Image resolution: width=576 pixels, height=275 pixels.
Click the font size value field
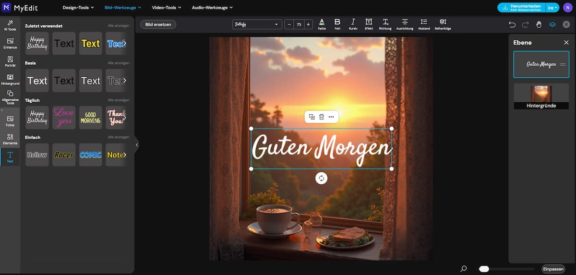(299, 24)
